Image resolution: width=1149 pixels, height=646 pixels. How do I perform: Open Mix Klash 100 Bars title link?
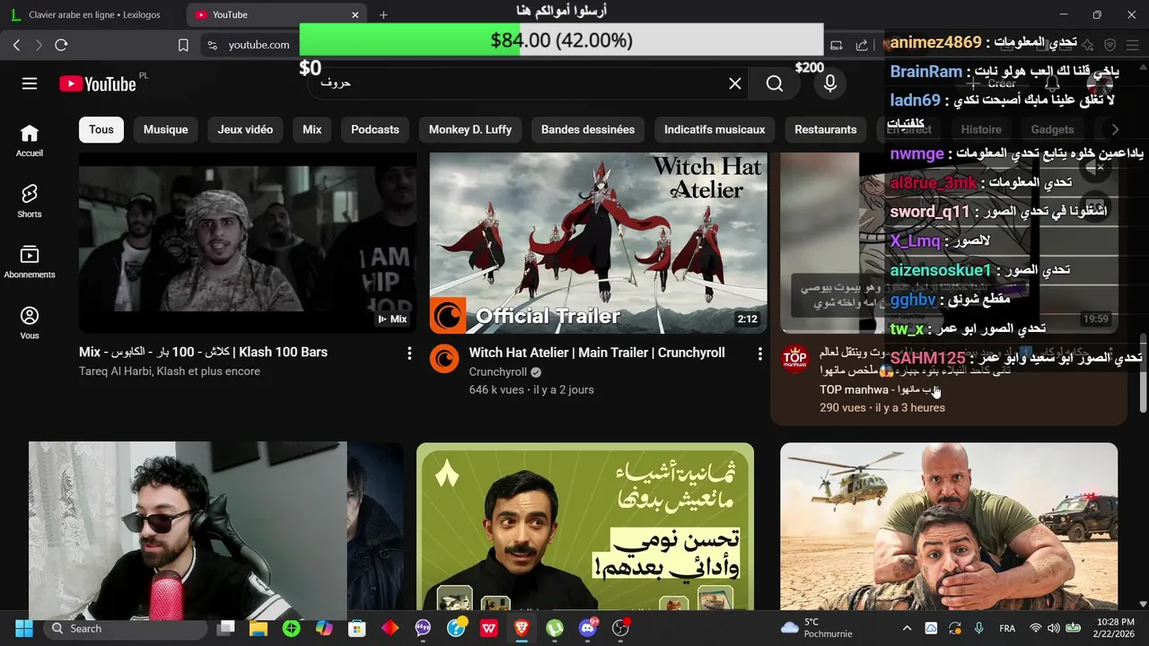203,352
